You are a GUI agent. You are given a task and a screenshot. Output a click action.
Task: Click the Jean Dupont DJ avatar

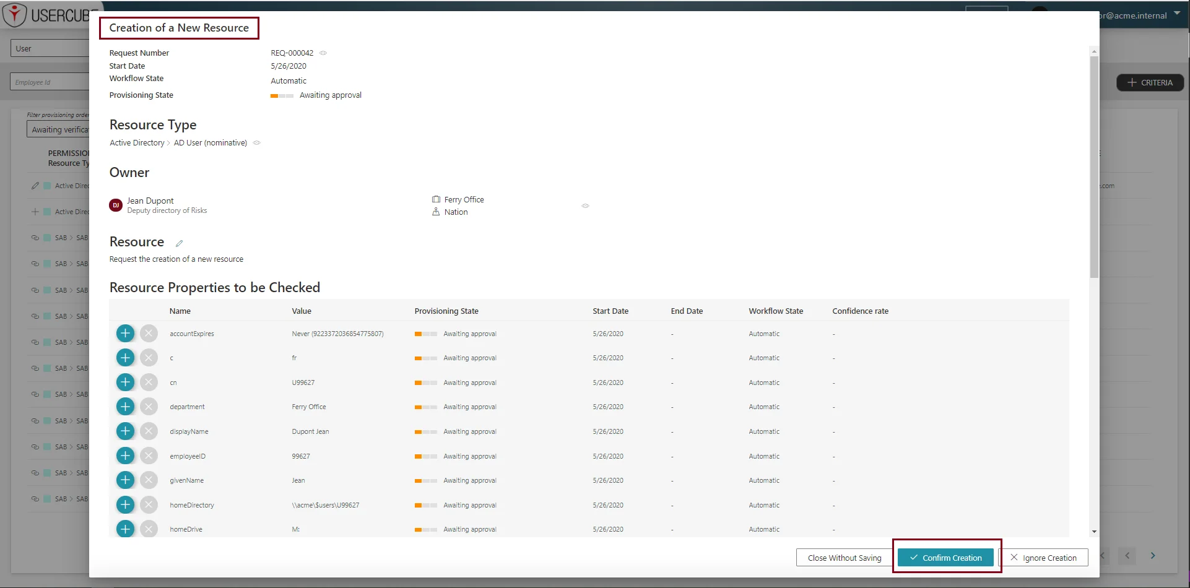[x=116, y=205]
